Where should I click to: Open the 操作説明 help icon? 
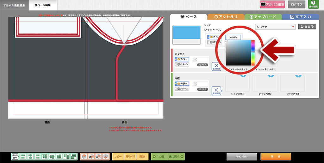[313, 4]
